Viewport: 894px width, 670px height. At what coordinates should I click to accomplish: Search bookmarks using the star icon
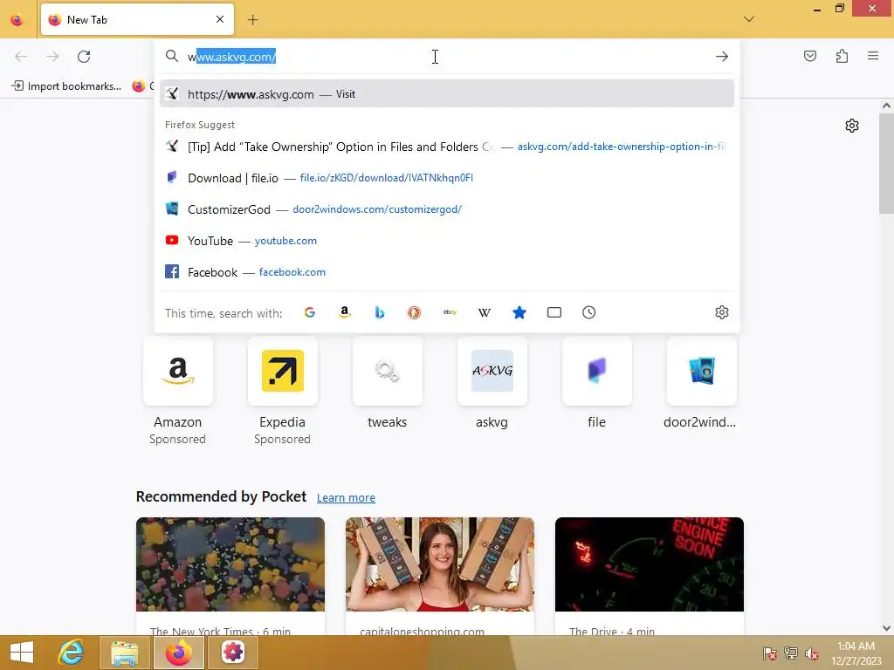[519, 312]
